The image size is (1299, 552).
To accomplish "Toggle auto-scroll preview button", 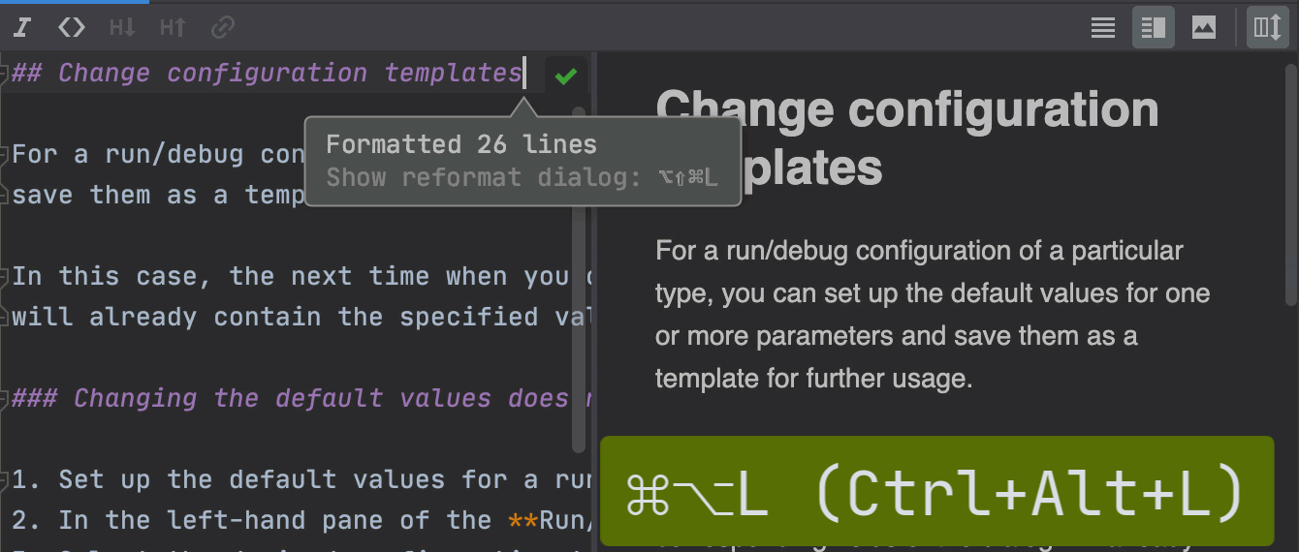I will pos(1268,27).
